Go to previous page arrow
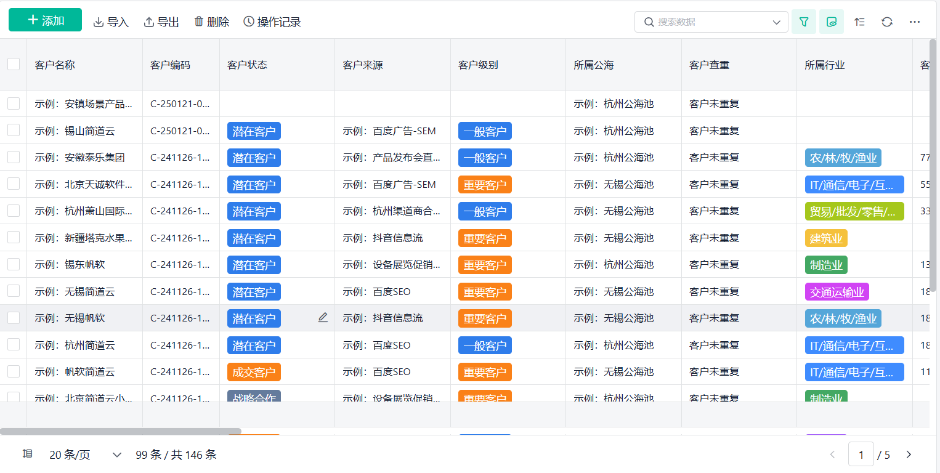 (833, 455)
